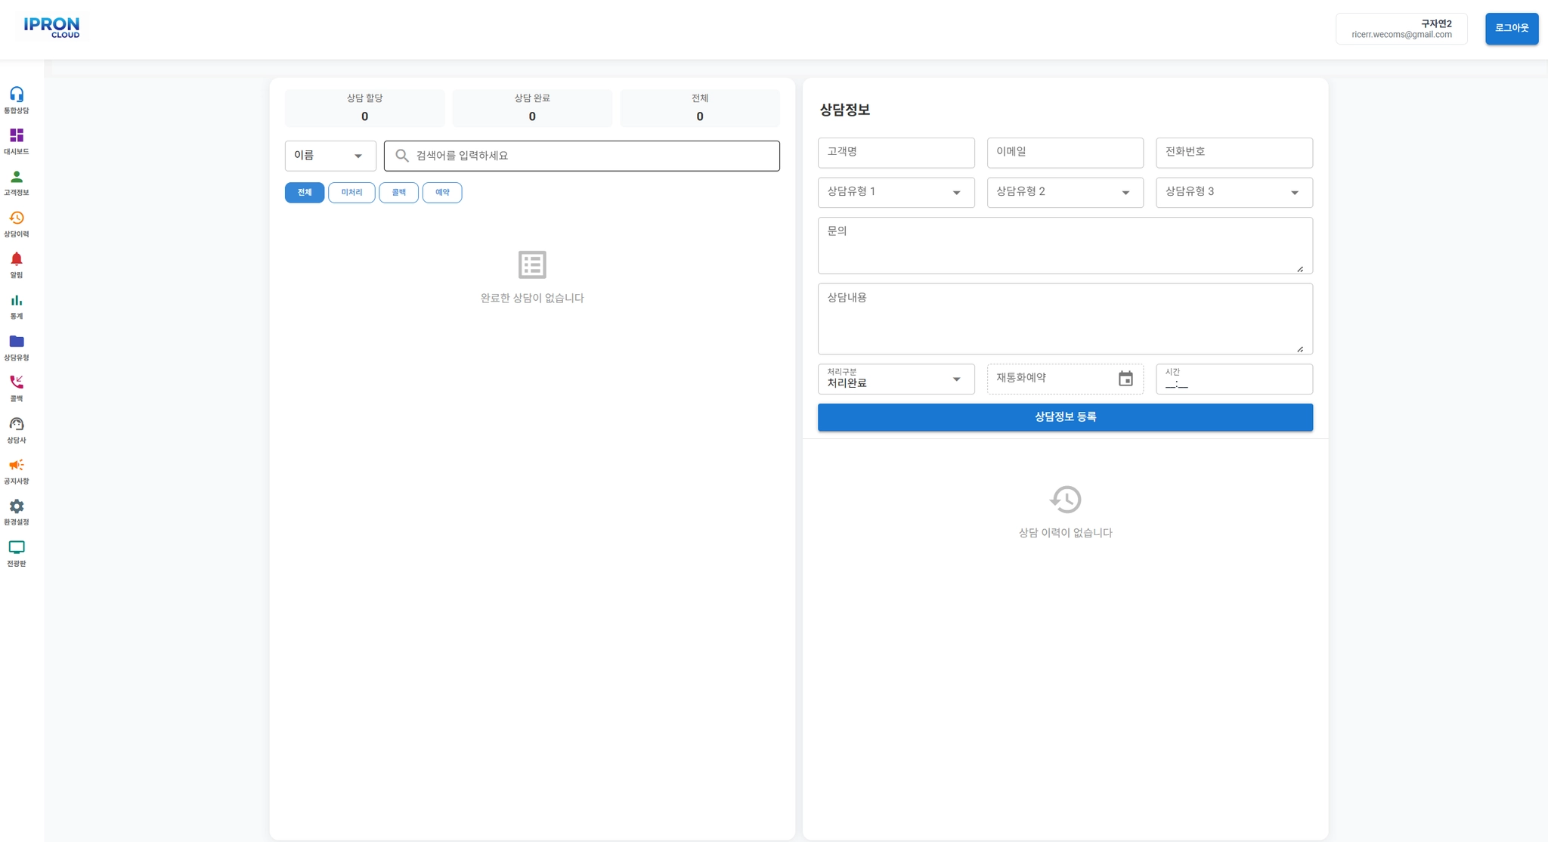Viewport: 1548px width, 842px height.
Task: Open the 콜백 phone callback icon
Action: point(17,382)
